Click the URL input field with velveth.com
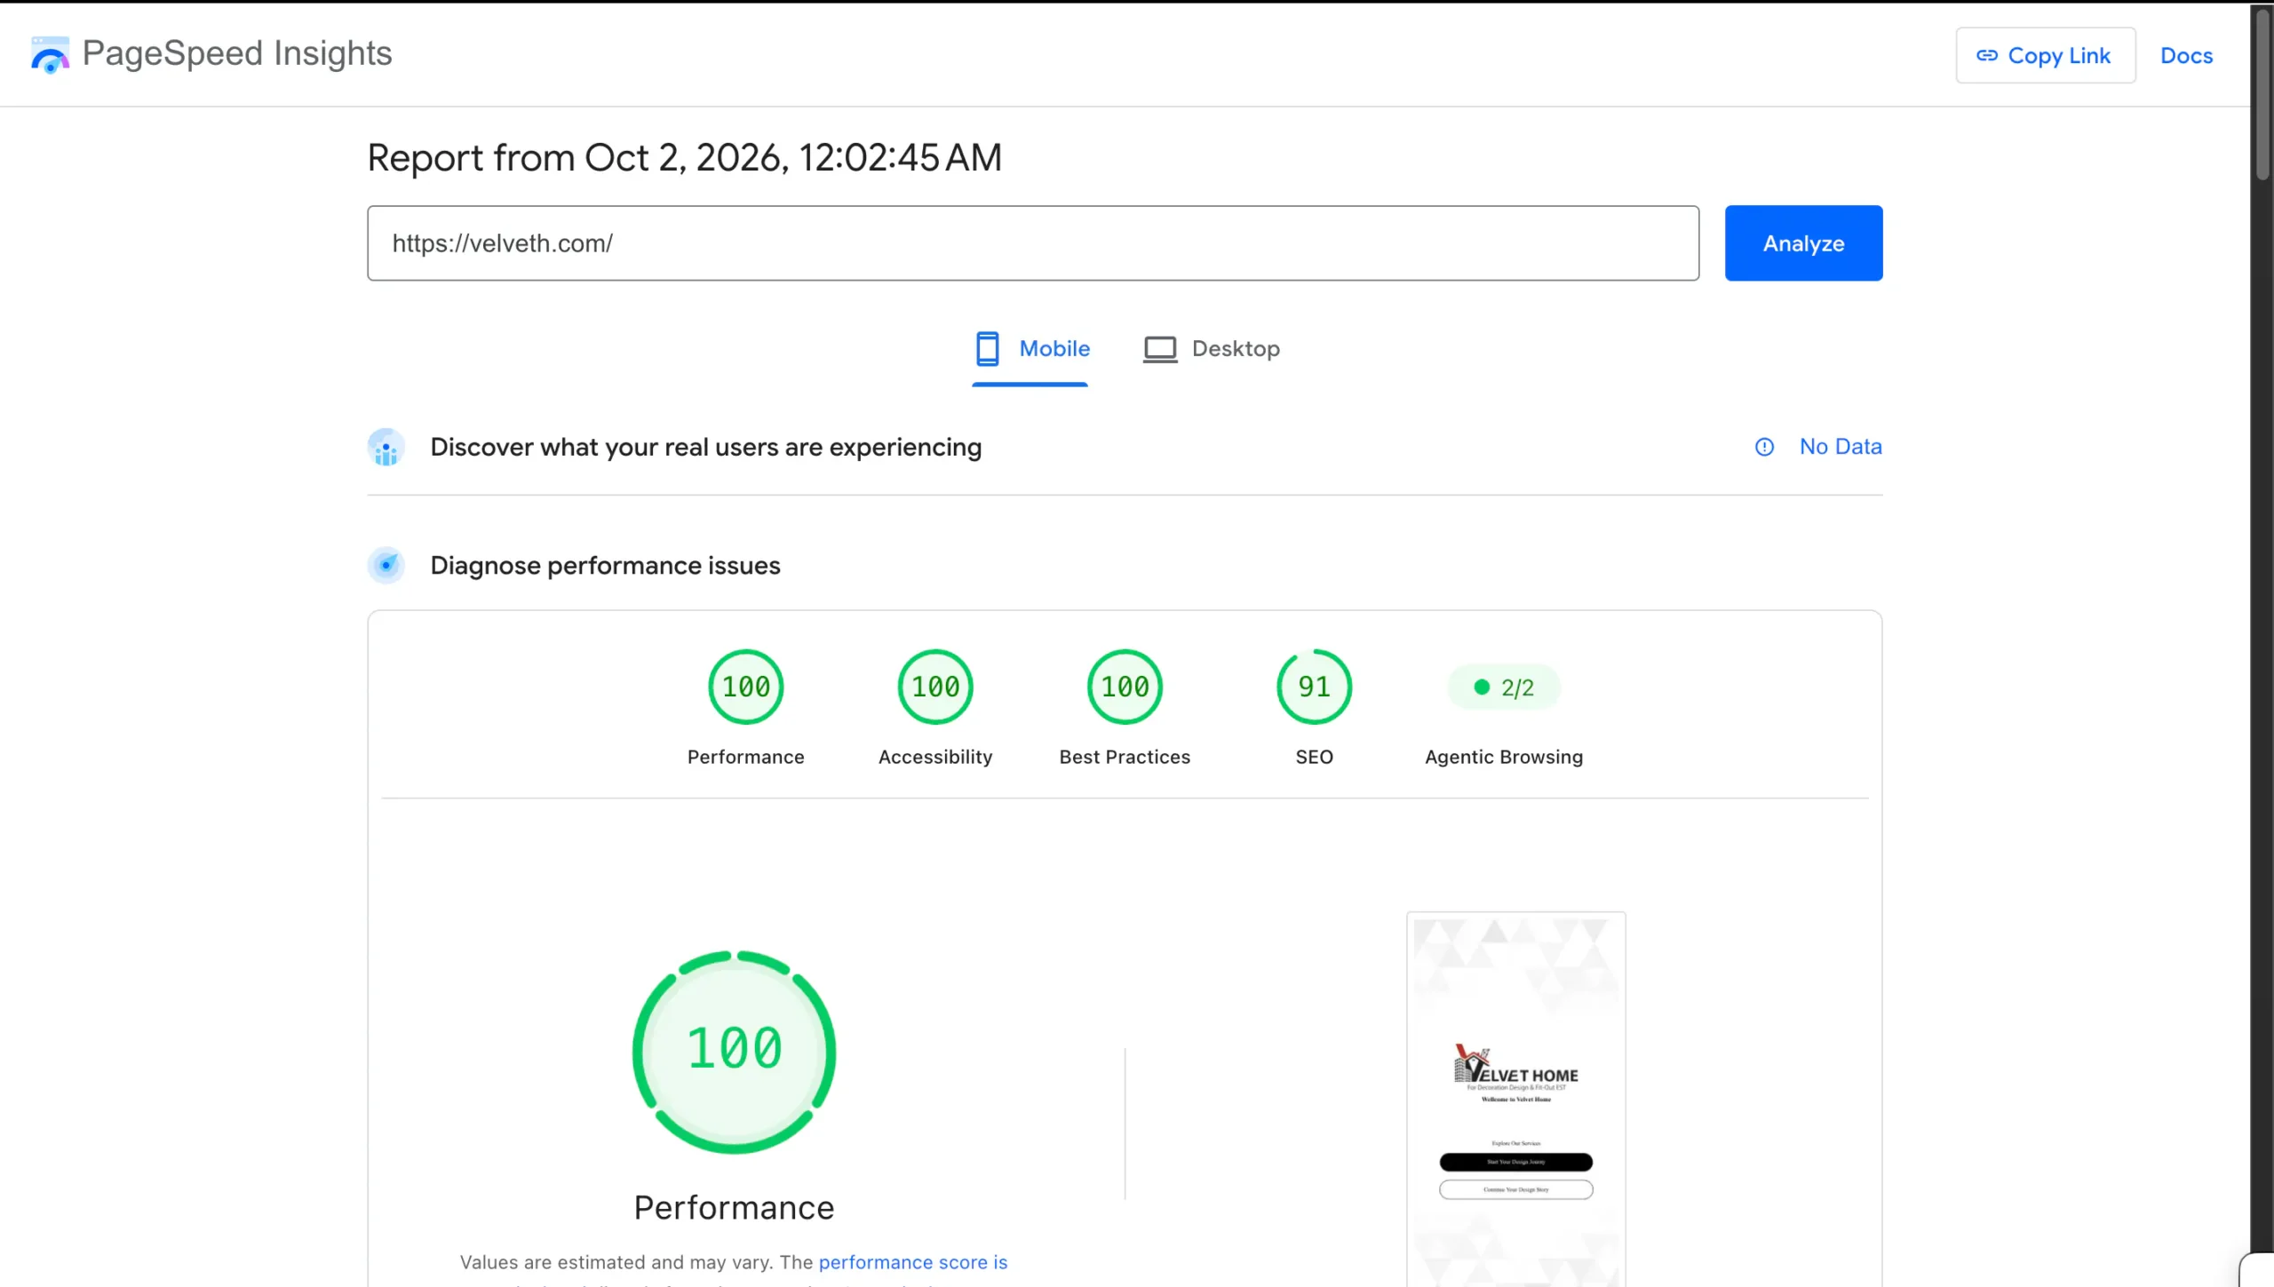The width and height of the screenshot is (2274, 1287). pos(1033,243)
